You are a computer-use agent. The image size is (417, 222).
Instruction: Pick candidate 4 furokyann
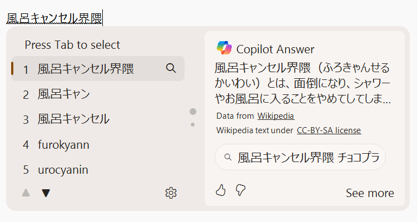point(63,145)
